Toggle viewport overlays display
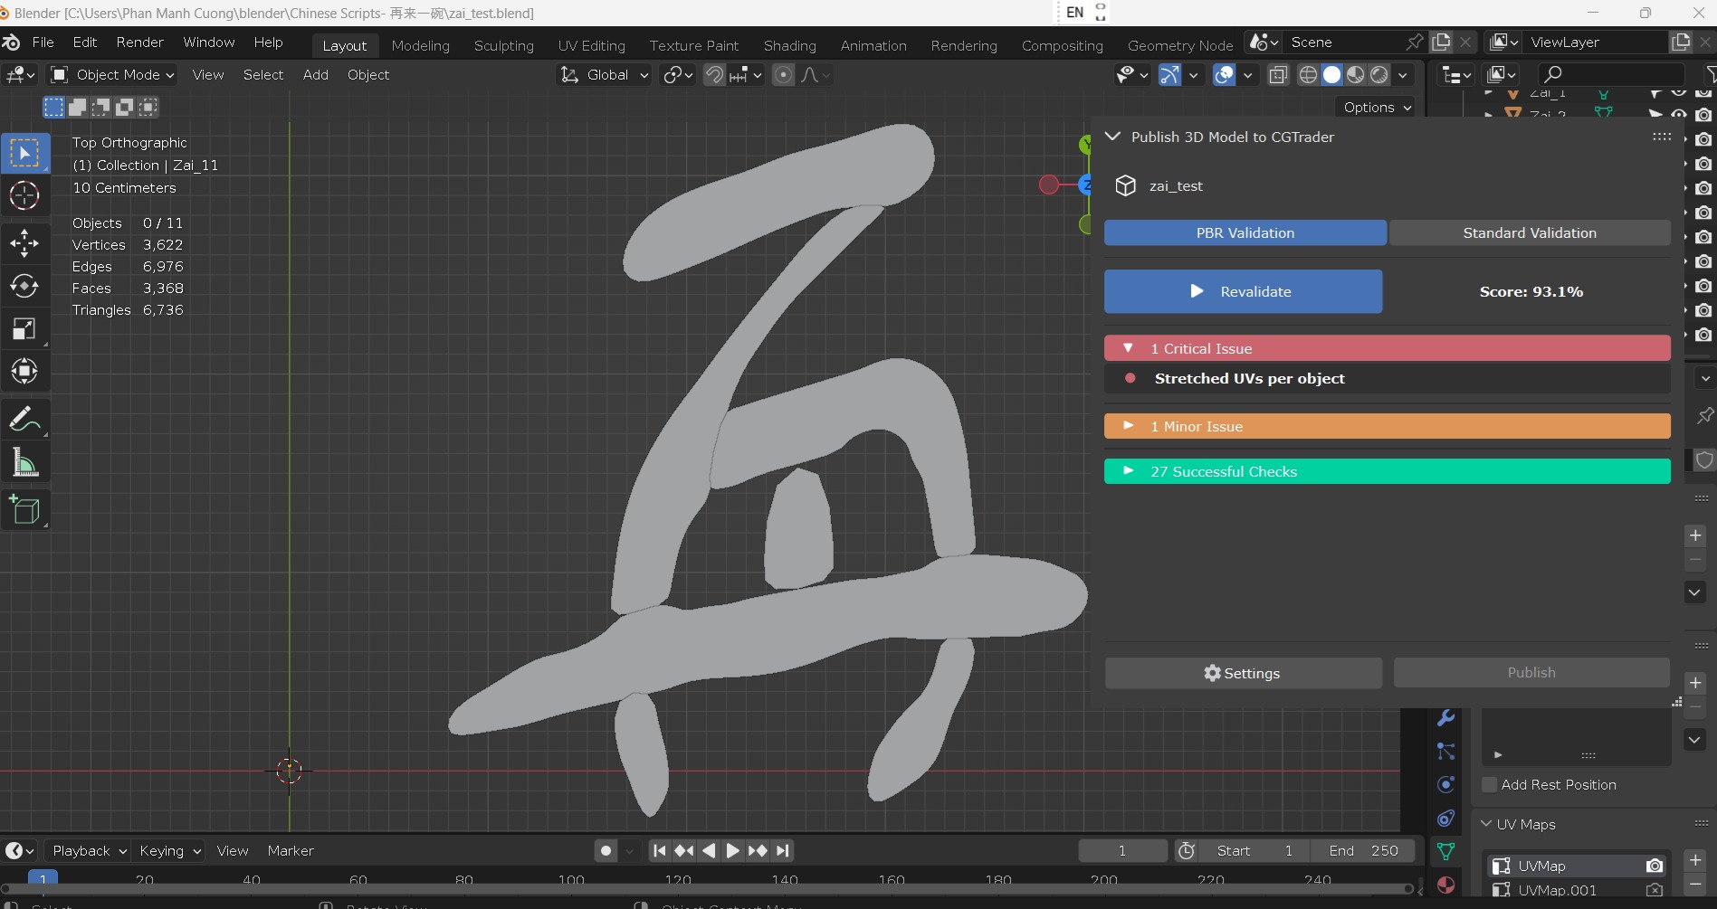Image resolution: width=1717 pixels, height=909 pixels. (1224, 75)
